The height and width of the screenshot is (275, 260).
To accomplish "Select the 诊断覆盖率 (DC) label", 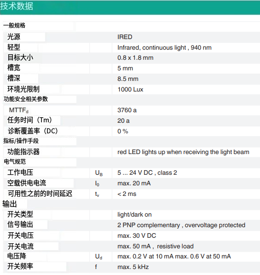I will click(x=33, y=131).
